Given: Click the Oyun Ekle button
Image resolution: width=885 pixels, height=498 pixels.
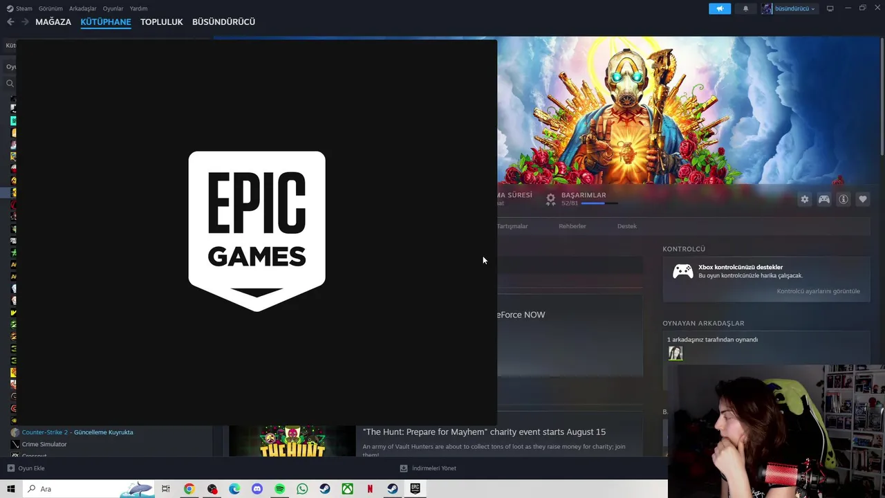Looking at the screenshot, I should (26, 468).
